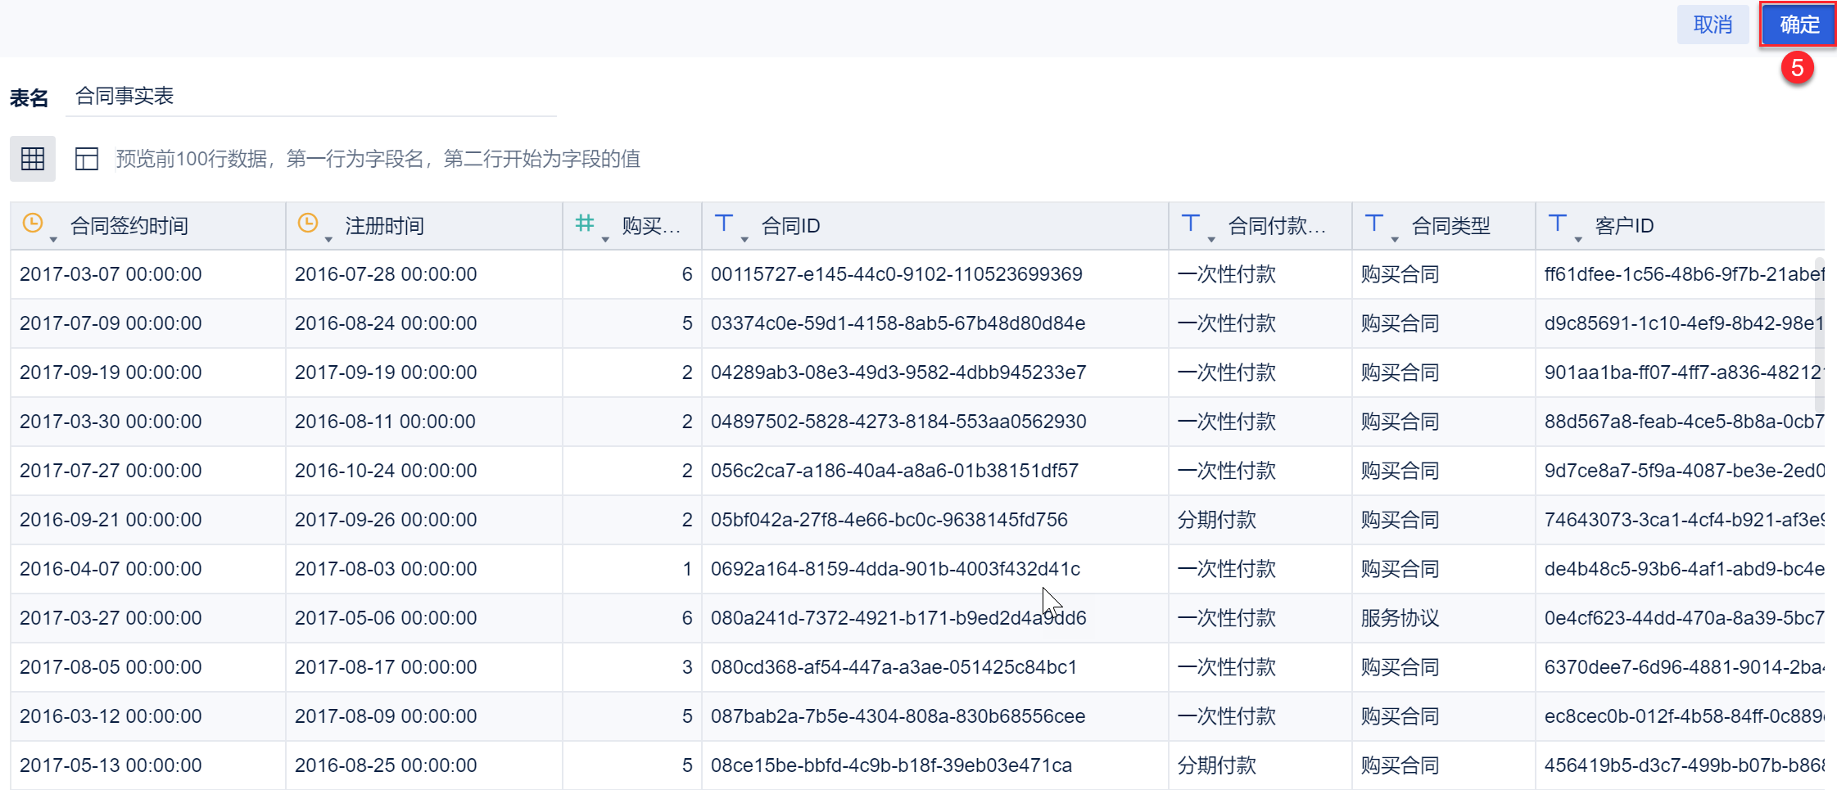Select the 合同签约时间 column header name
The height and width of the screenshot is (790, 1837).
[x=129, y=226]
